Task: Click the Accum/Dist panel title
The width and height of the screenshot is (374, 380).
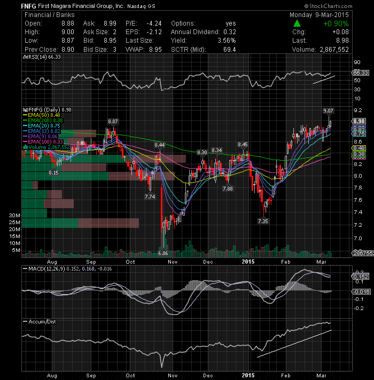Action: pyautogui.click(x=42, y=322)
